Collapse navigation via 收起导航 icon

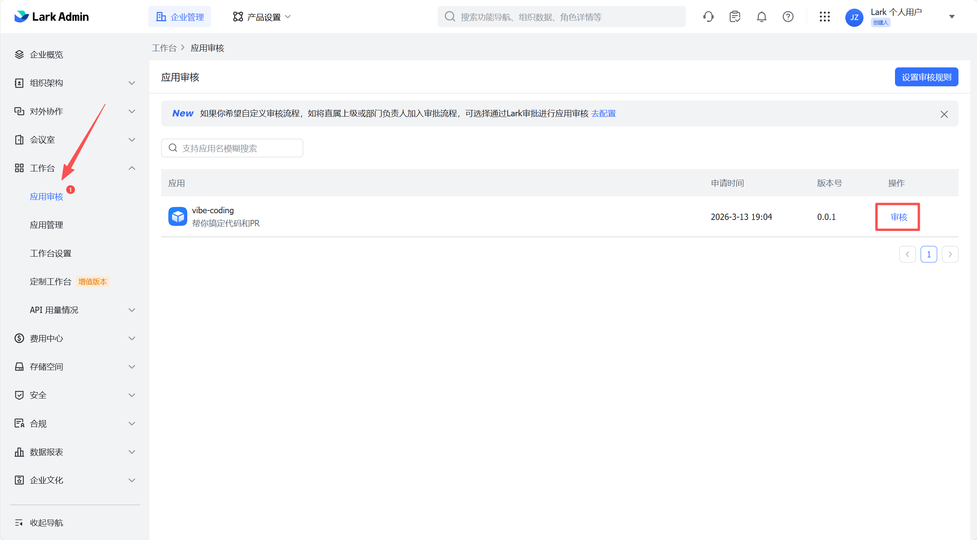(x=19, y=522)
